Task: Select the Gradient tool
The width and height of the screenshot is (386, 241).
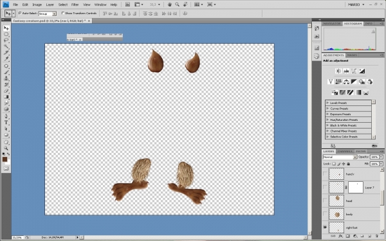Action: point(6,97)
